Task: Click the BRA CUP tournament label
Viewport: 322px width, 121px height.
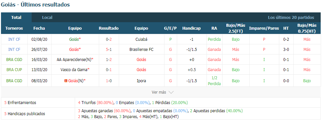Action: click(x=14, y=70)
